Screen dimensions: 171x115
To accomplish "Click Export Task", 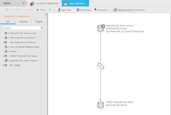I will click(64, 10).
